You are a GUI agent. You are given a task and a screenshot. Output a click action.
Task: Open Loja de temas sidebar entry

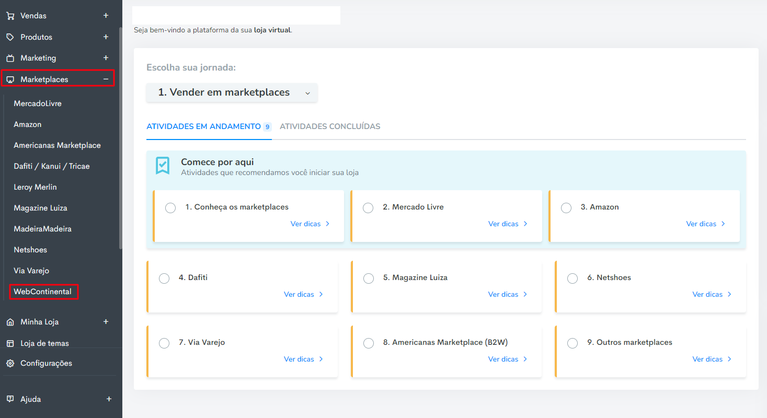point(44,343)
